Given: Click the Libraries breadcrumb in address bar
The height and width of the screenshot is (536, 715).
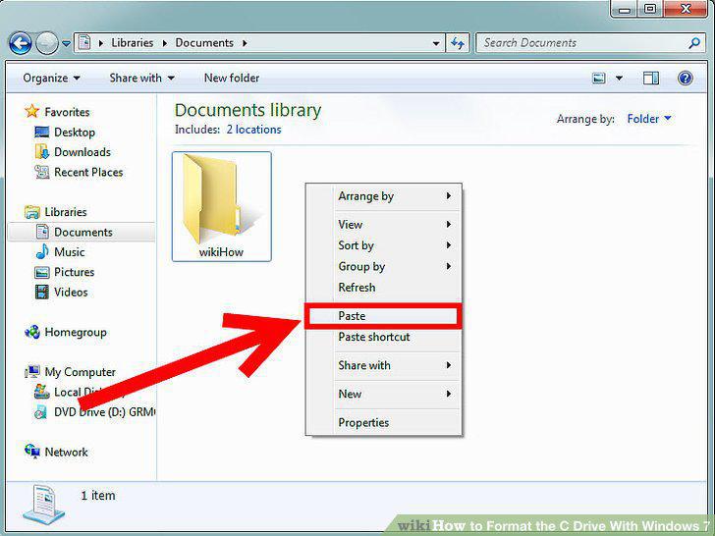Looking at the screenshot, I should [x=133, y=43].
